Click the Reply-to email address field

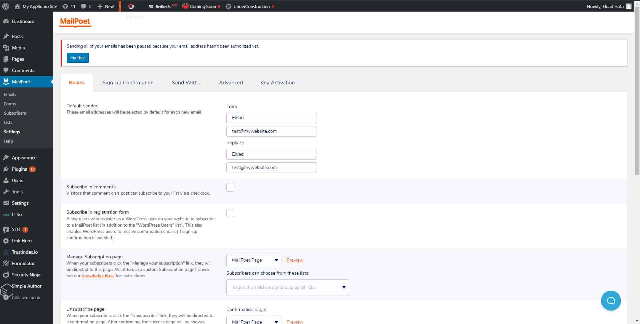coord(271,168)
